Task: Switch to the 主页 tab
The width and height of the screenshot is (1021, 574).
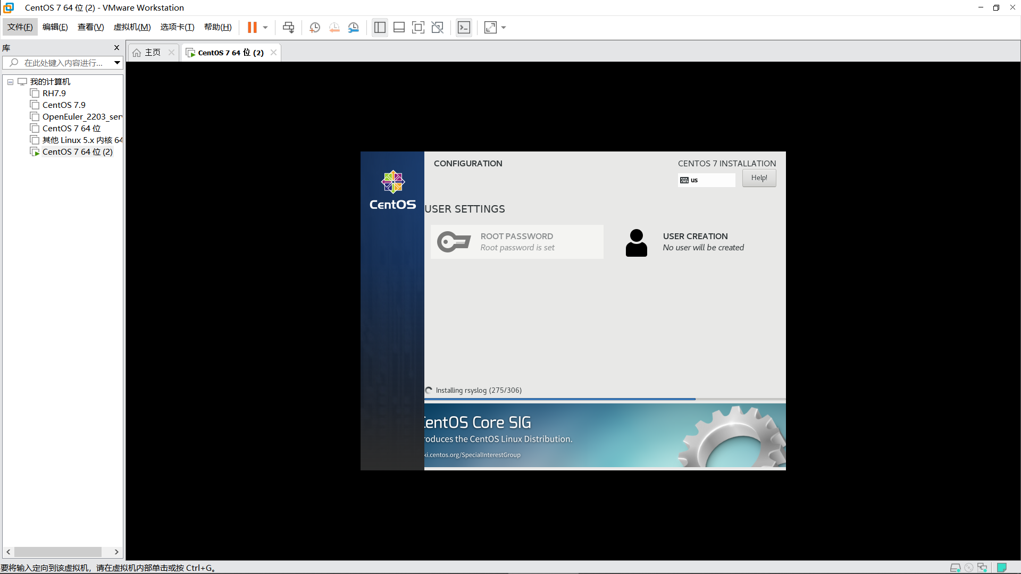Action: point(152,53)
